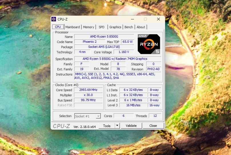Click the Package value Socket AM5 (LGA1718)

[x=104, y=47]
